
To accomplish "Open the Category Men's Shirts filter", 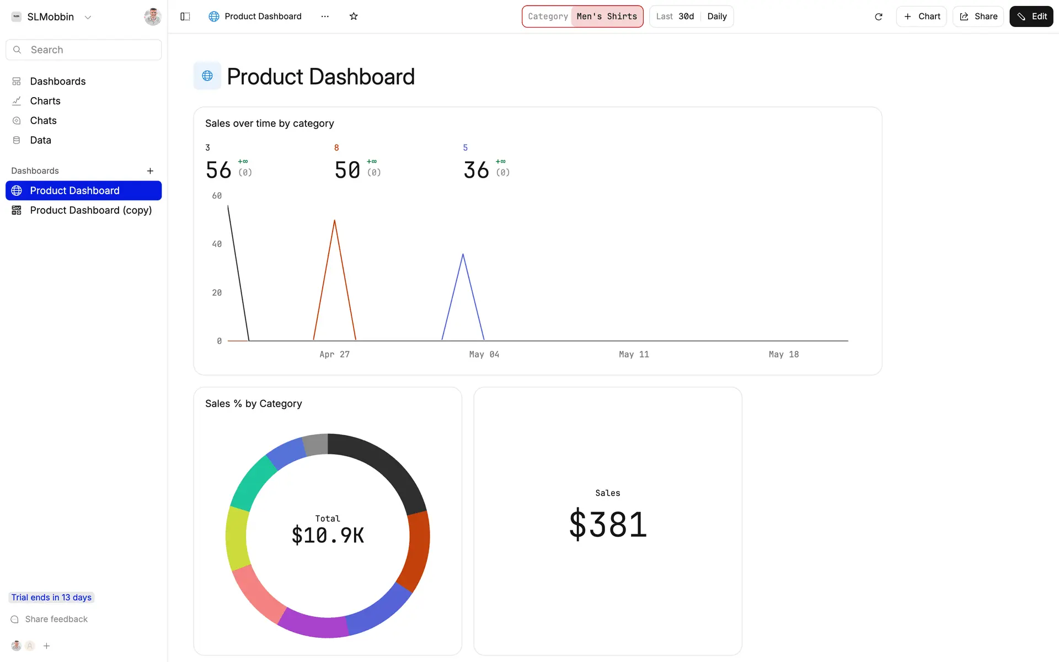I will click(582, 17).
